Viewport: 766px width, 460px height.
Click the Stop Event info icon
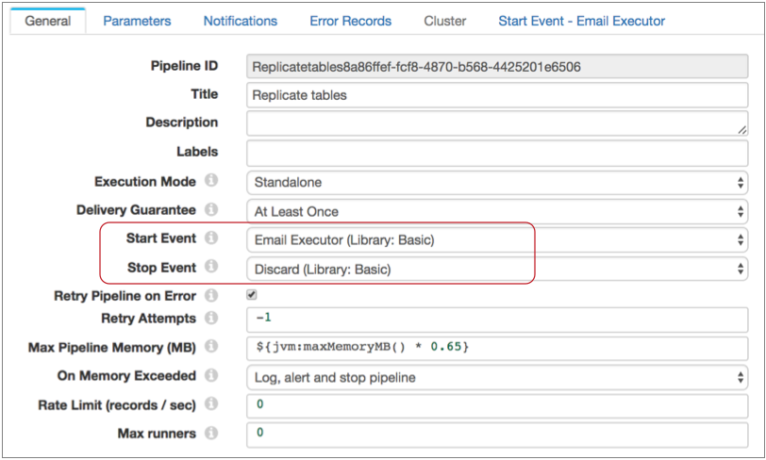point(211,267)
